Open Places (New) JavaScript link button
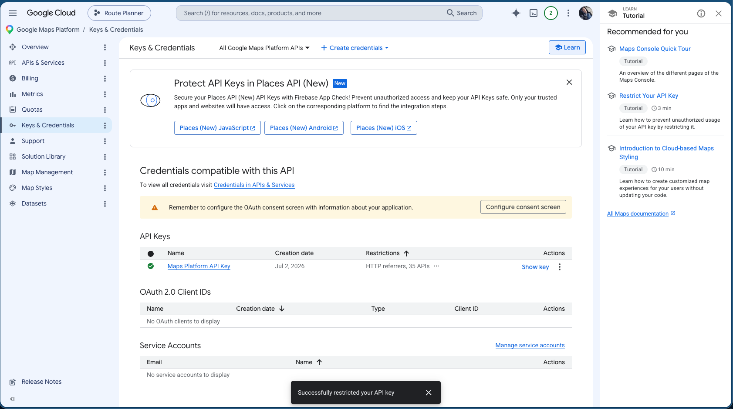The height and width of the screenshot is (409, 733). click(217, 128)
